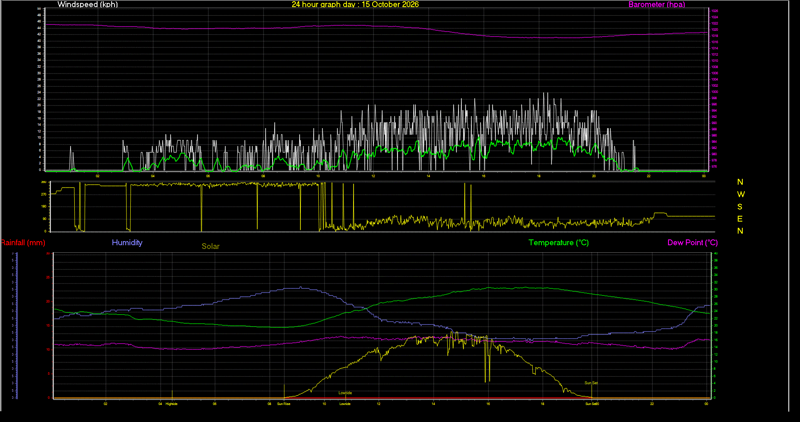Select the 'Temperature (°C)' legend label
This screenshot has width=800, height=422.
point(559,243)
